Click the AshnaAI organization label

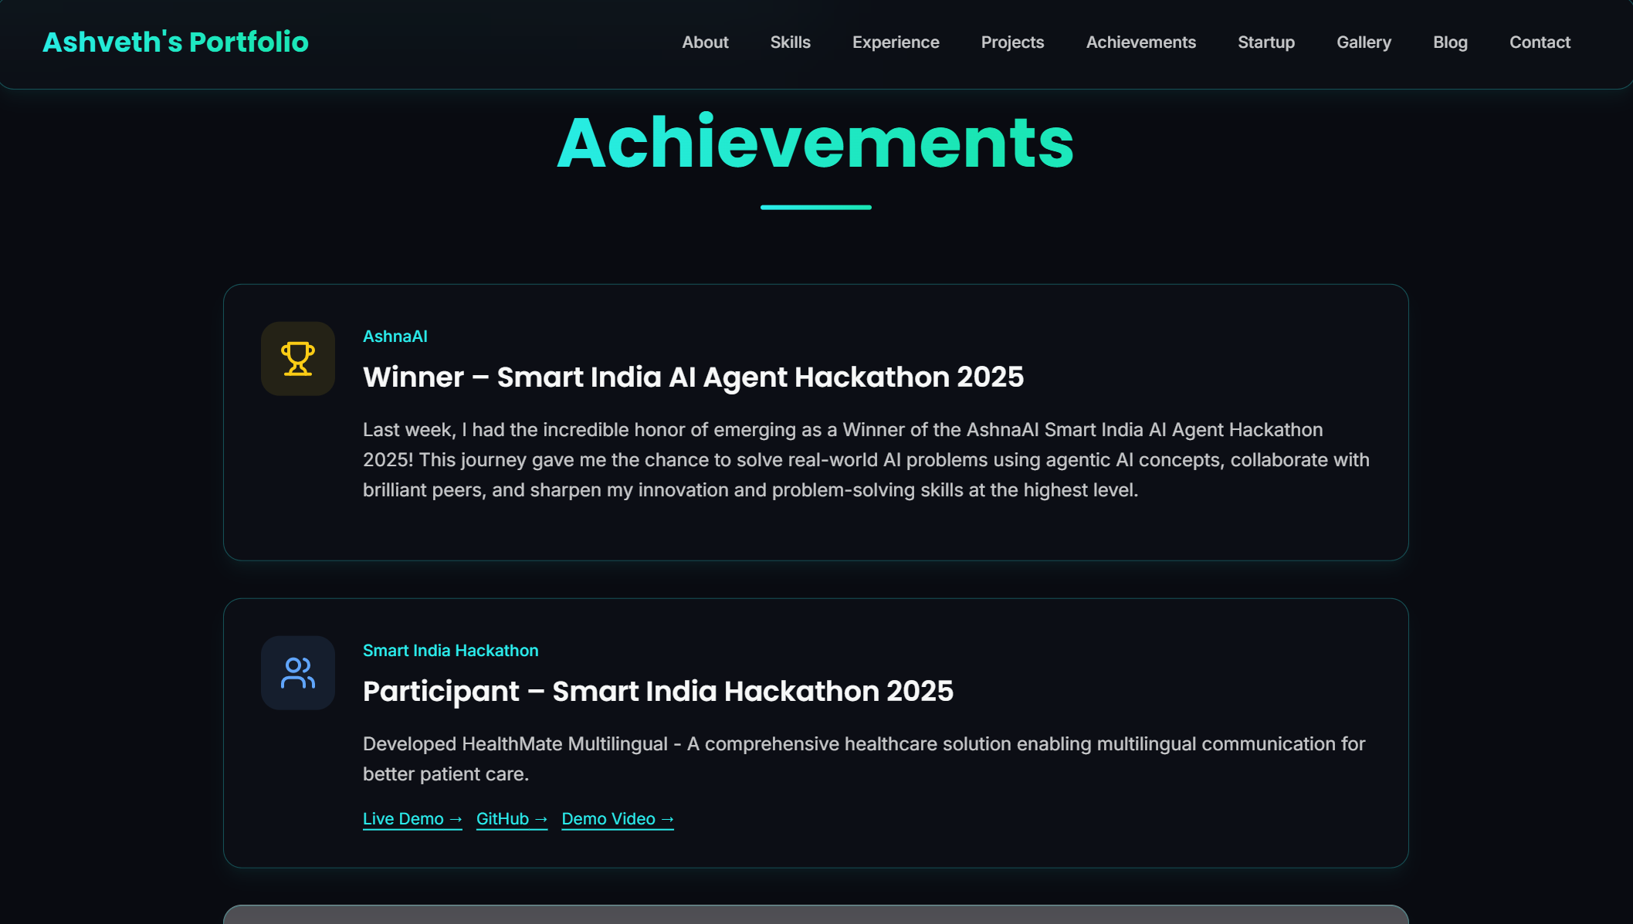pos(395,337)
